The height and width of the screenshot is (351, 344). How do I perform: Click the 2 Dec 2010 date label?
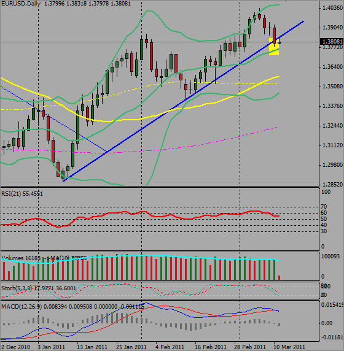(15, 347)
